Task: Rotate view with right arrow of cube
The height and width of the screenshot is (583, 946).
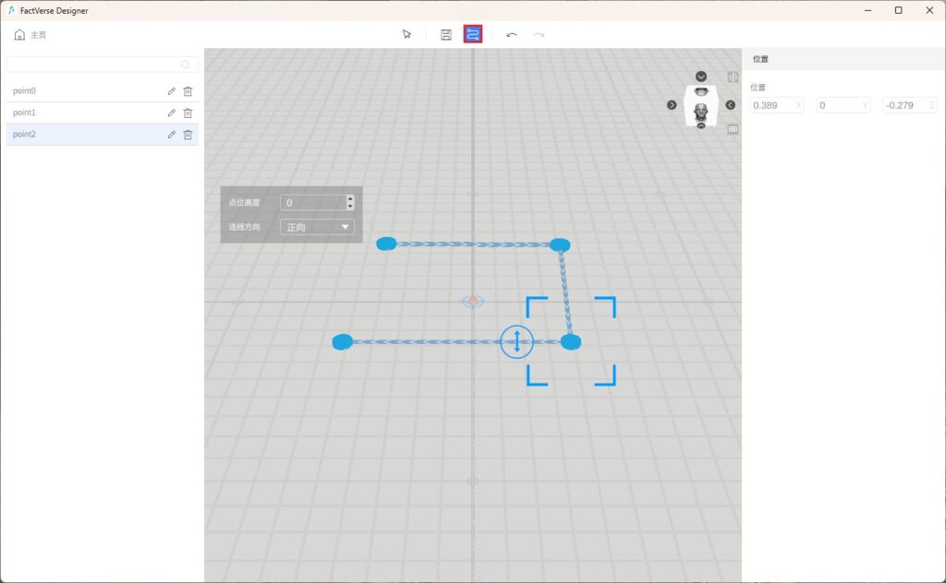Action: click(x=730, y=105)
